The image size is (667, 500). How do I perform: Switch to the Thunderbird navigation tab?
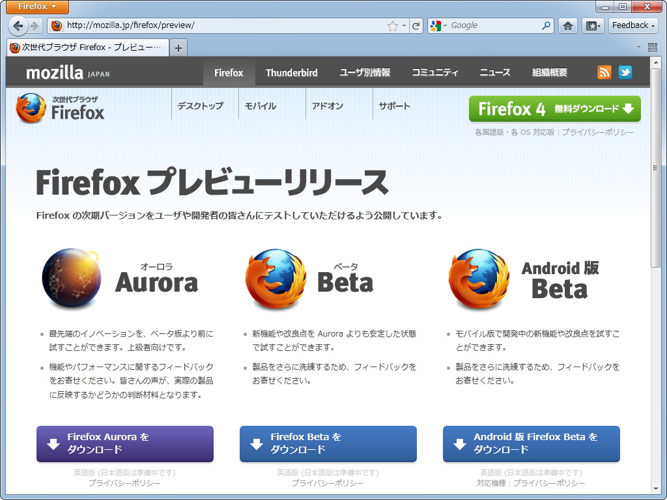pos(291,73)
